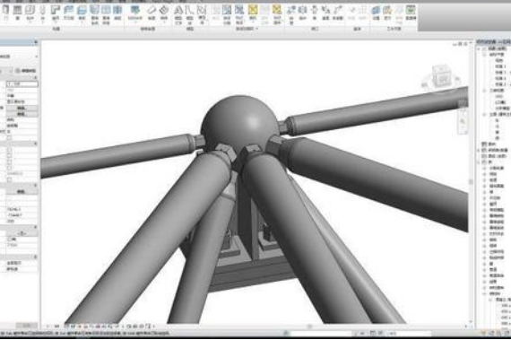Choose the Vertical opening (垂直) tool
Image resolution: width=511 pixels, height=340 pixels.
(325, 13)
